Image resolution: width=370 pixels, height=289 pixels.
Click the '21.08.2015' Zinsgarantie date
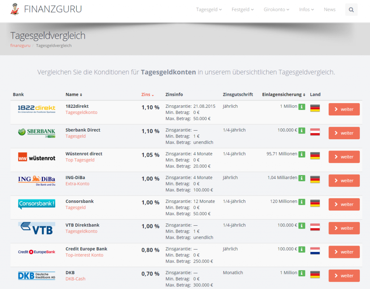pyautogui.click(x=205, y=106)
